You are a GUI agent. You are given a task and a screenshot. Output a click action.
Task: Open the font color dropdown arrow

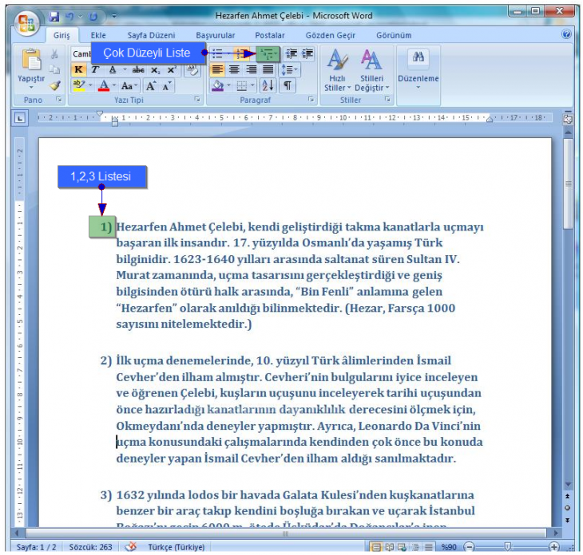[114, 86]
